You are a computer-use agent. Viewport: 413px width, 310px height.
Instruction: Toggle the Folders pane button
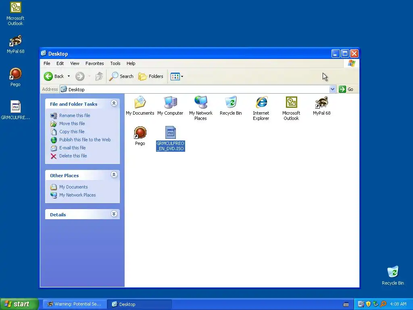click(x=151, y=76)
